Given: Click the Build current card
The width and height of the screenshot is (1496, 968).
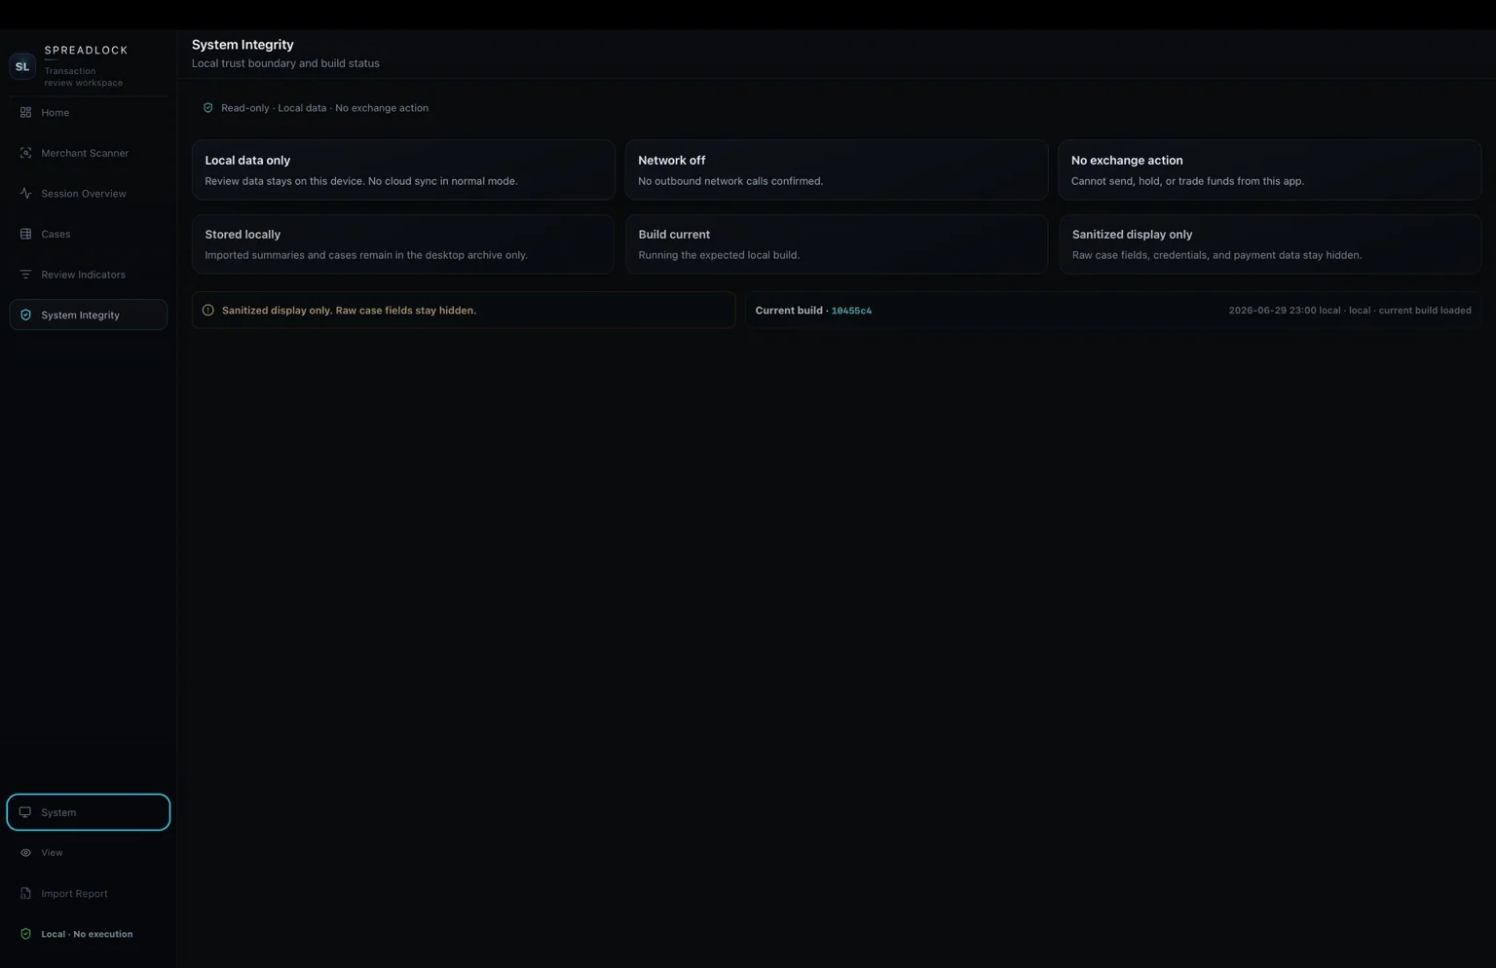Looking at the screenshot, I should pos(837,244).
